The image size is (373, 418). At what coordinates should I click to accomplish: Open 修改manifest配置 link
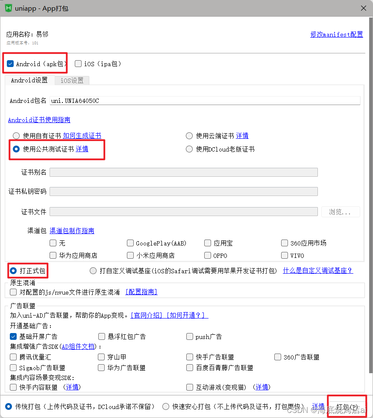[337, 34]
